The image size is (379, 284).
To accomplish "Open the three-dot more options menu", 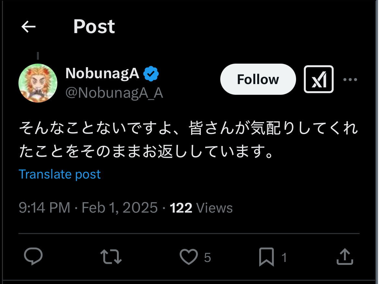I will pos(350,80).
